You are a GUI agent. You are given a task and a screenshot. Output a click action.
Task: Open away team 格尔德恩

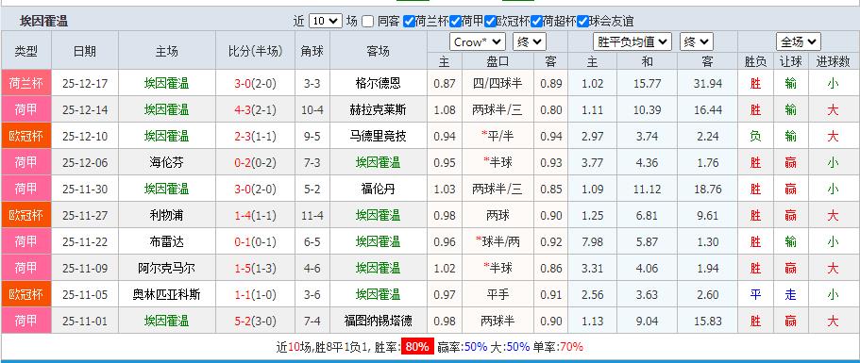coord(378,83)
